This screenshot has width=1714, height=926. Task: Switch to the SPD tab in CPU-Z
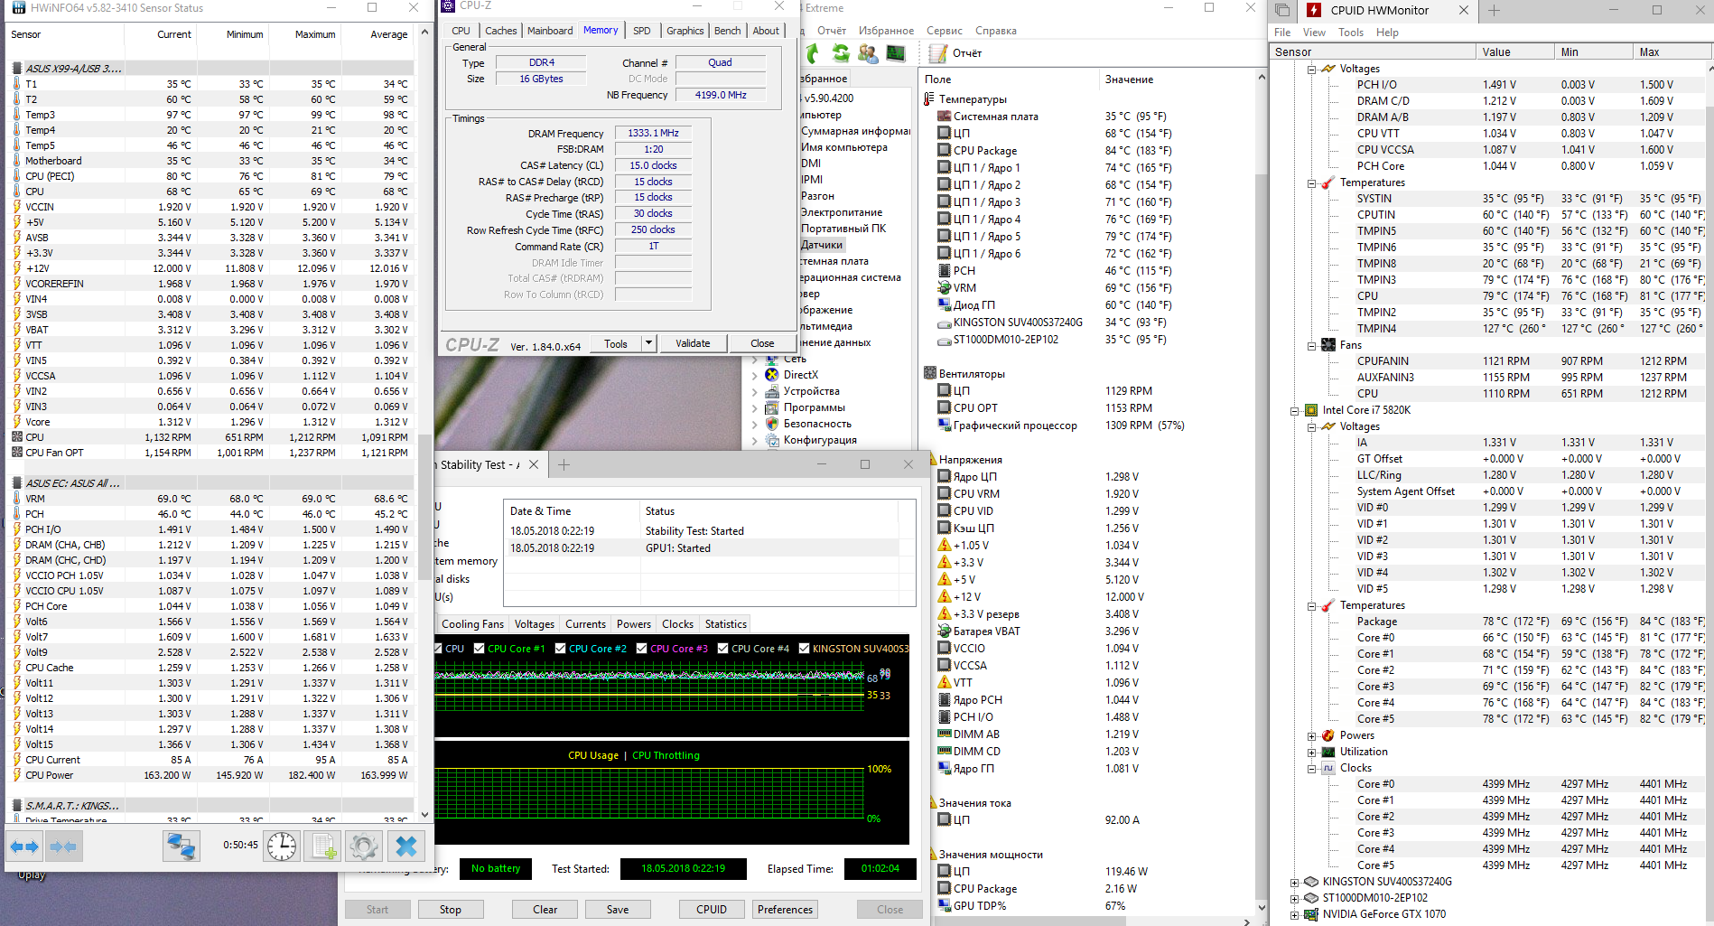click(x=641, y=31)
